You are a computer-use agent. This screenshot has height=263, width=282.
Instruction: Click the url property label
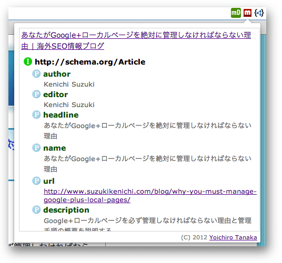point(49,181)
